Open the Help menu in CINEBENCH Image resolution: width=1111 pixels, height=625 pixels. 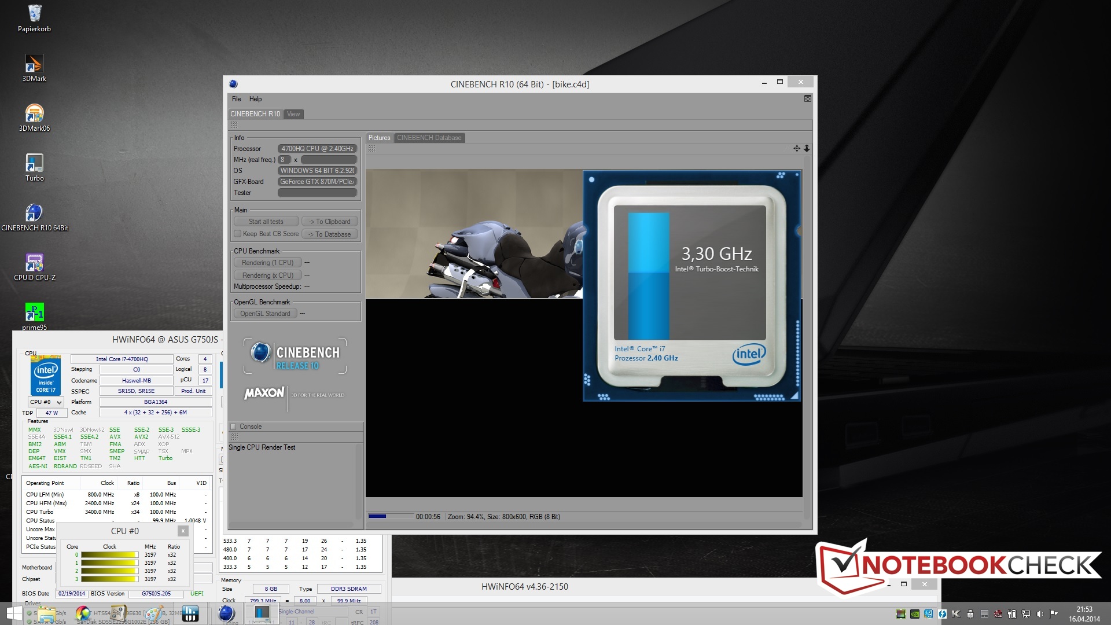[x=255, y=99]
